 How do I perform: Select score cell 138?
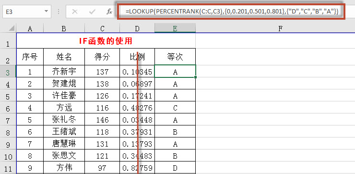[102, 83]
